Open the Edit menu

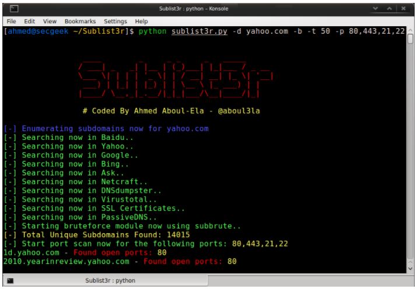pyautogui.click(x=29, y=21)
